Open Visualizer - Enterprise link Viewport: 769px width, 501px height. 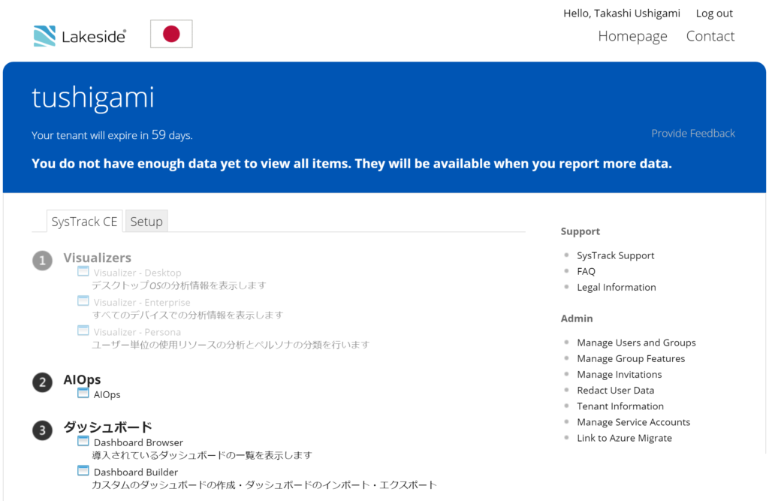(x=142, y=302)
